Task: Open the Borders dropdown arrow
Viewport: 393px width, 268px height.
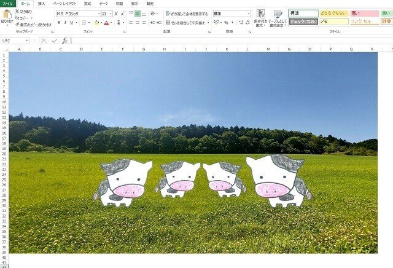Action: [88, 23]
